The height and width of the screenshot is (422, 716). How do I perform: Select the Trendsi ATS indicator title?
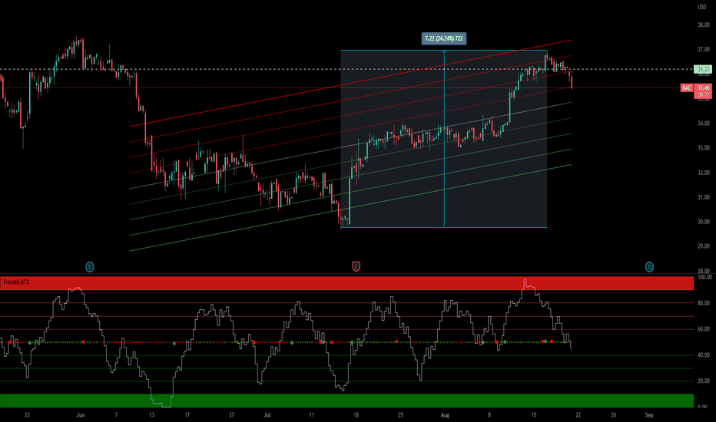click(16, 282)
